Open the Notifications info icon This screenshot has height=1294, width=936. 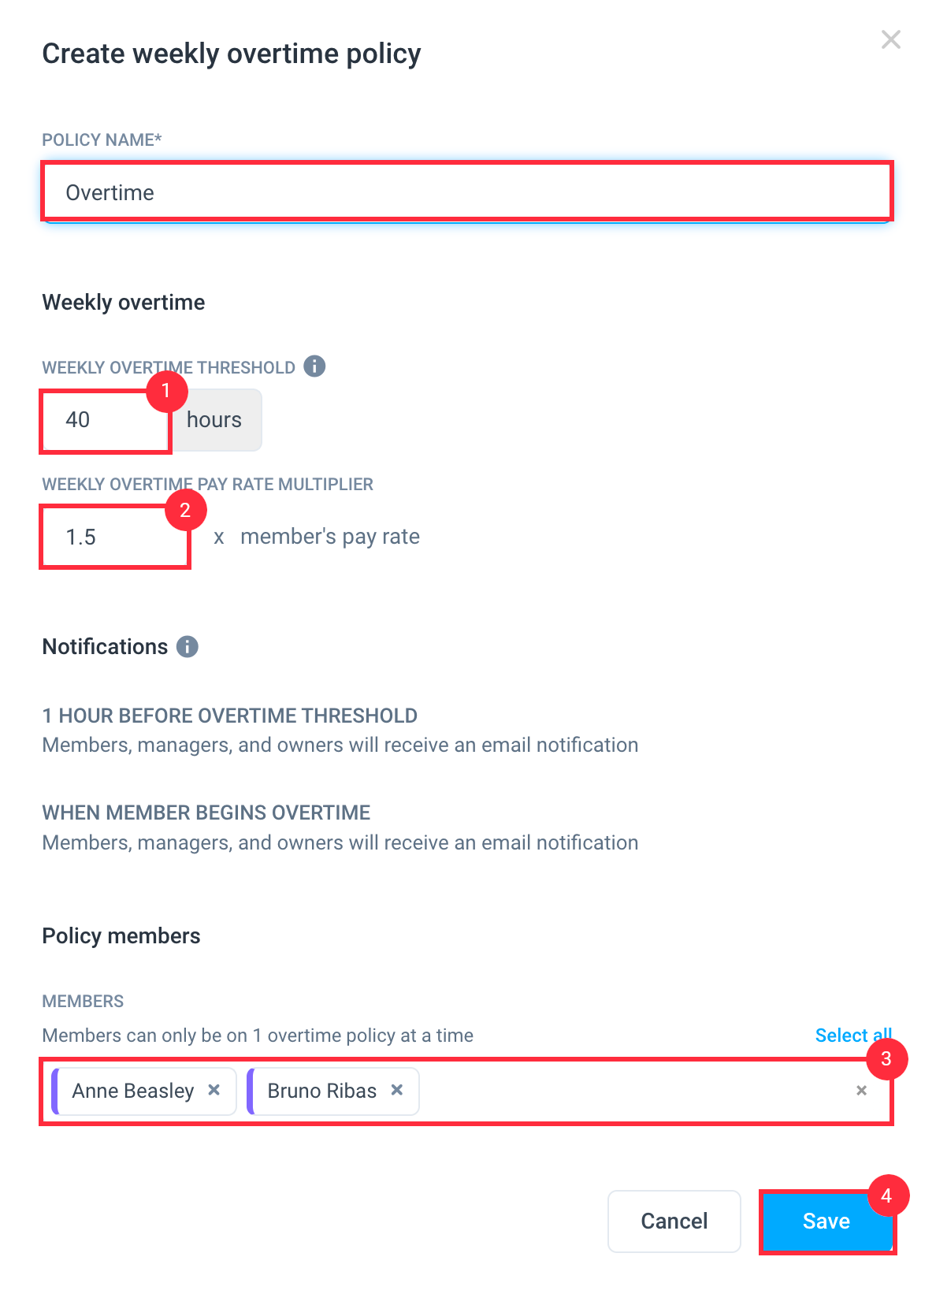coord(187,647)
